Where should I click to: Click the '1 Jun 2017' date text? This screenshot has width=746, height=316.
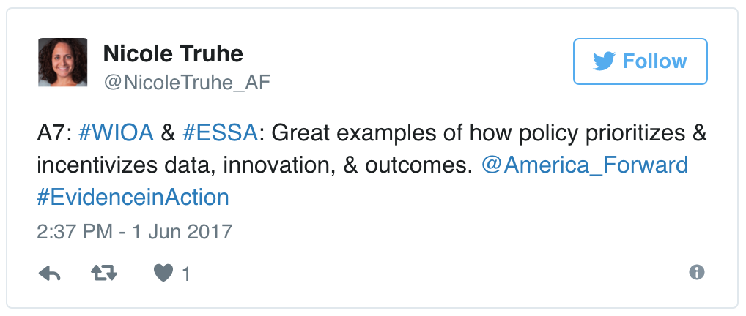coord(180,233)
